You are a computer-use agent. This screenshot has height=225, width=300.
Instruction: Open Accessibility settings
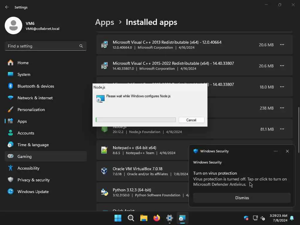click(x=45, y=168)
